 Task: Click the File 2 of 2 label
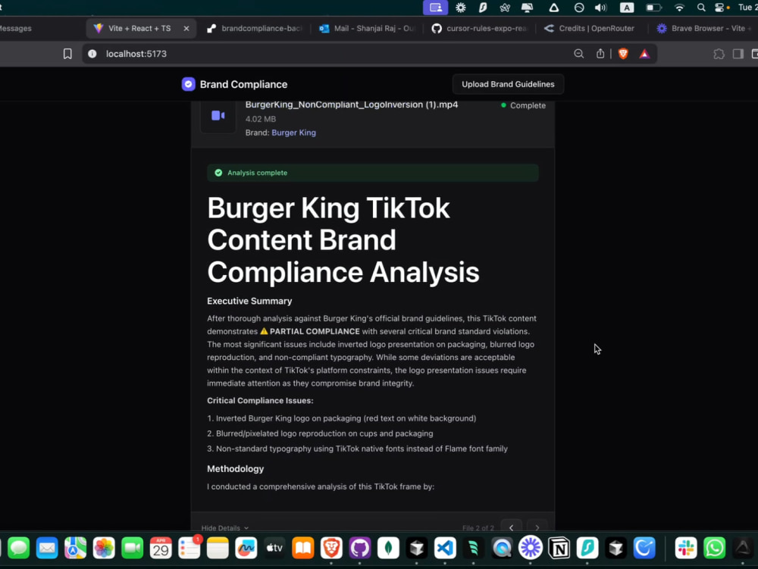pyautogui.click(x=478, y=528)
